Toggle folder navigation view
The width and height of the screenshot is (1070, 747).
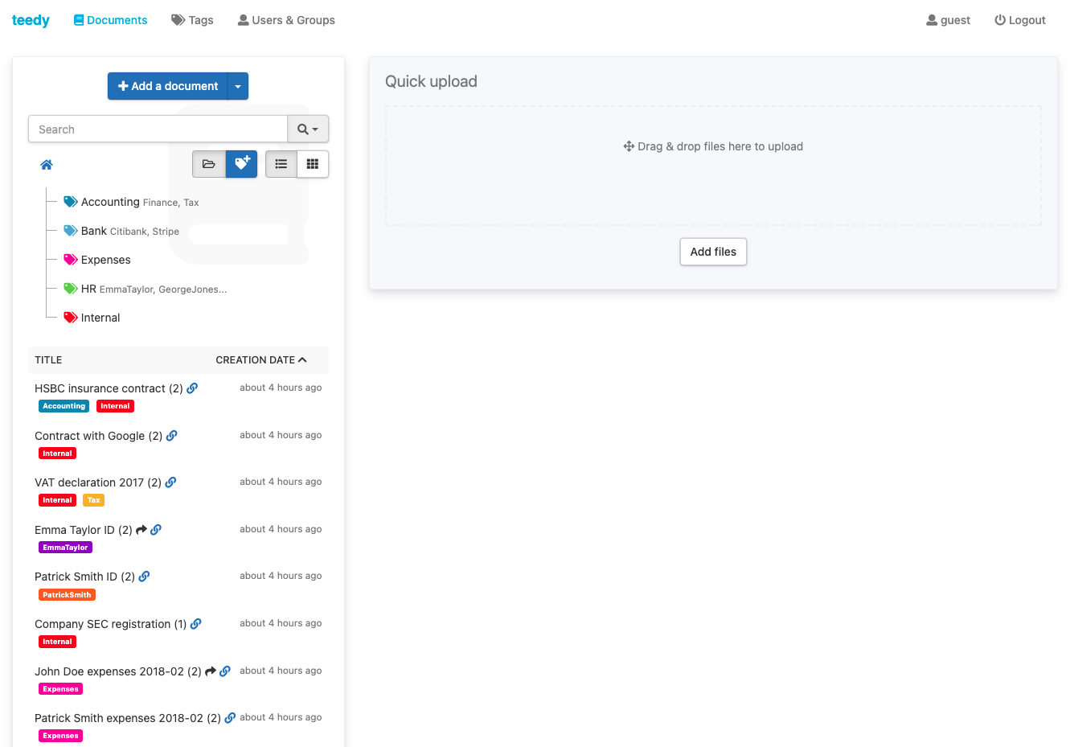pyautogui.click(x=209, y=164)
